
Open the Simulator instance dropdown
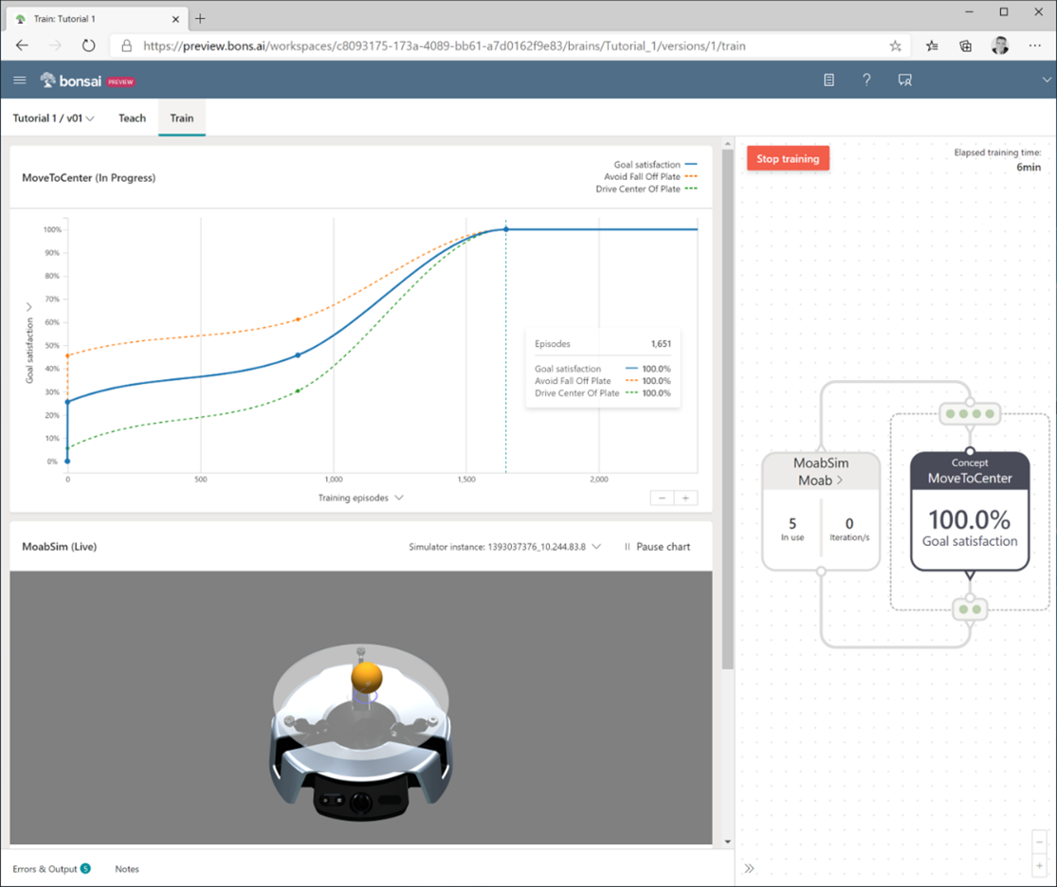[505, 547]
